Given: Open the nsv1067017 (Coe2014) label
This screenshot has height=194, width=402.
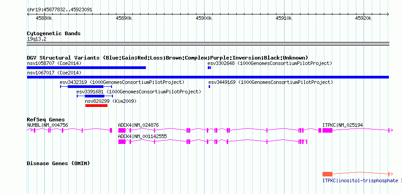Looking at the screenshot, I should tap(54, 73).
